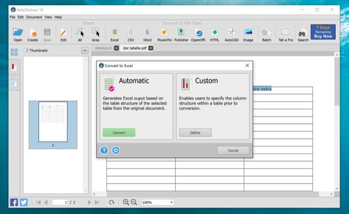The height and width of the screenshot is (214, 349).
Task: Switch to the desktop.ini tab
Action: point(104,48)
